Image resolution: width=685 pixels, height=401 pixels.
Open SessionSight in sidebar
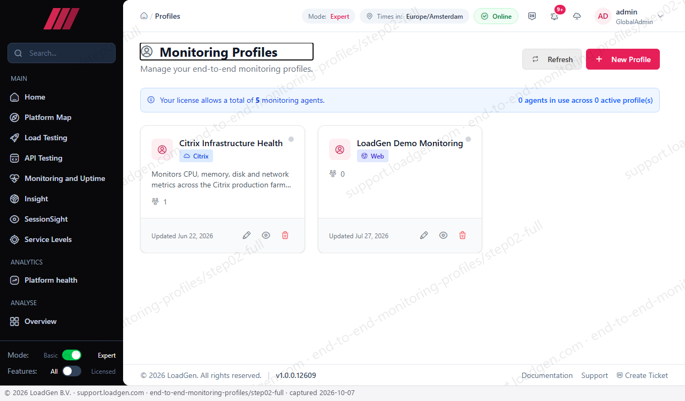[62, 219]
